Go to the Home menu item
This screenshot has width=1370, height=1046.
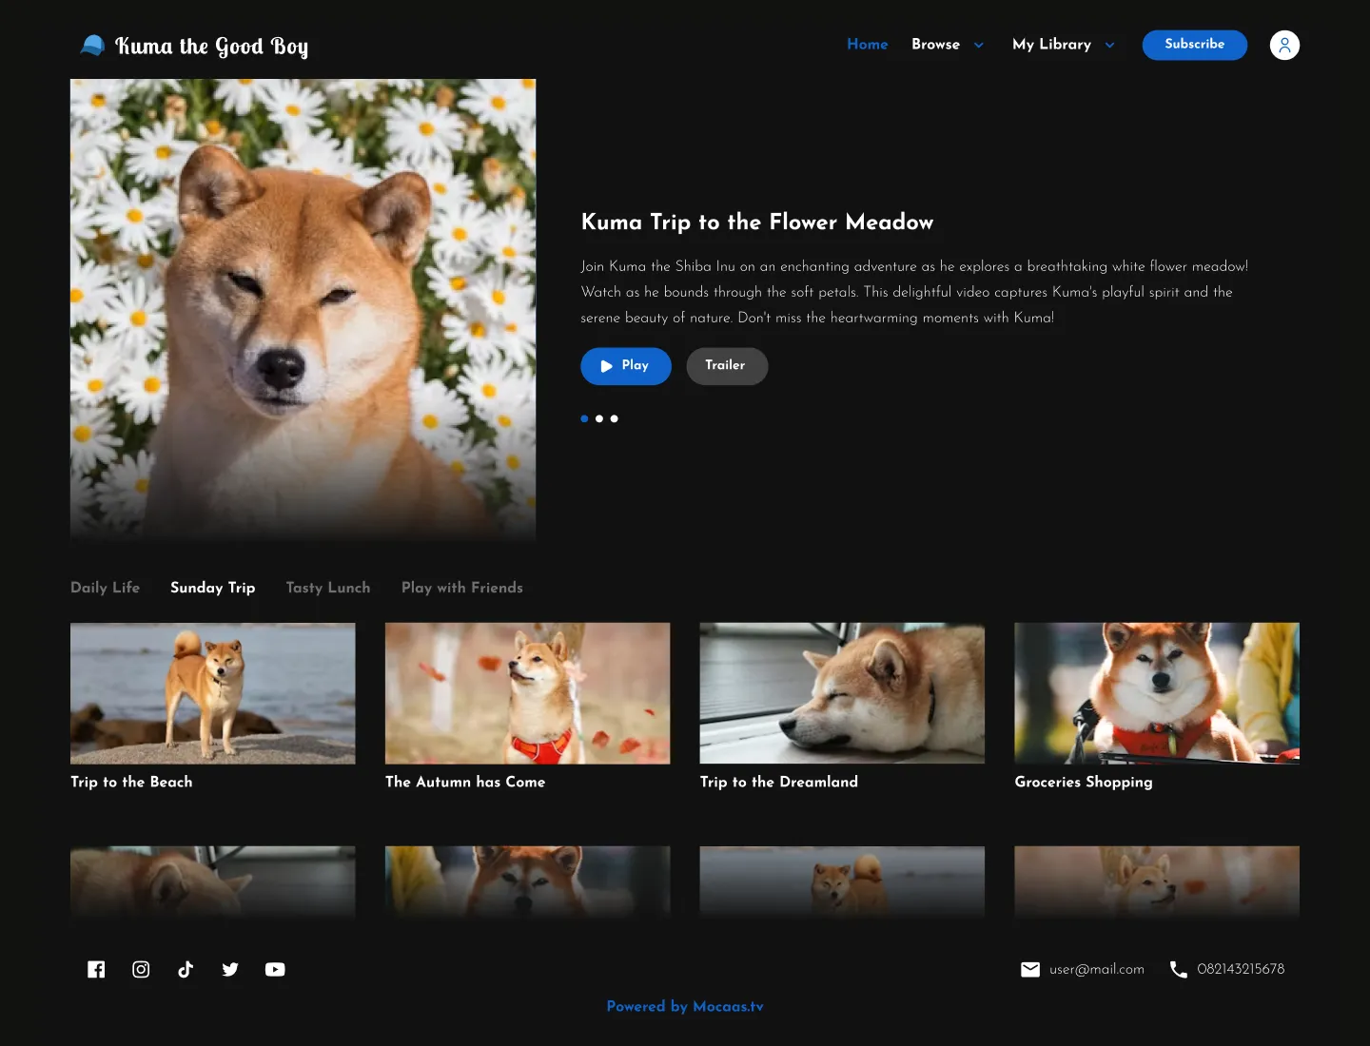867,45
